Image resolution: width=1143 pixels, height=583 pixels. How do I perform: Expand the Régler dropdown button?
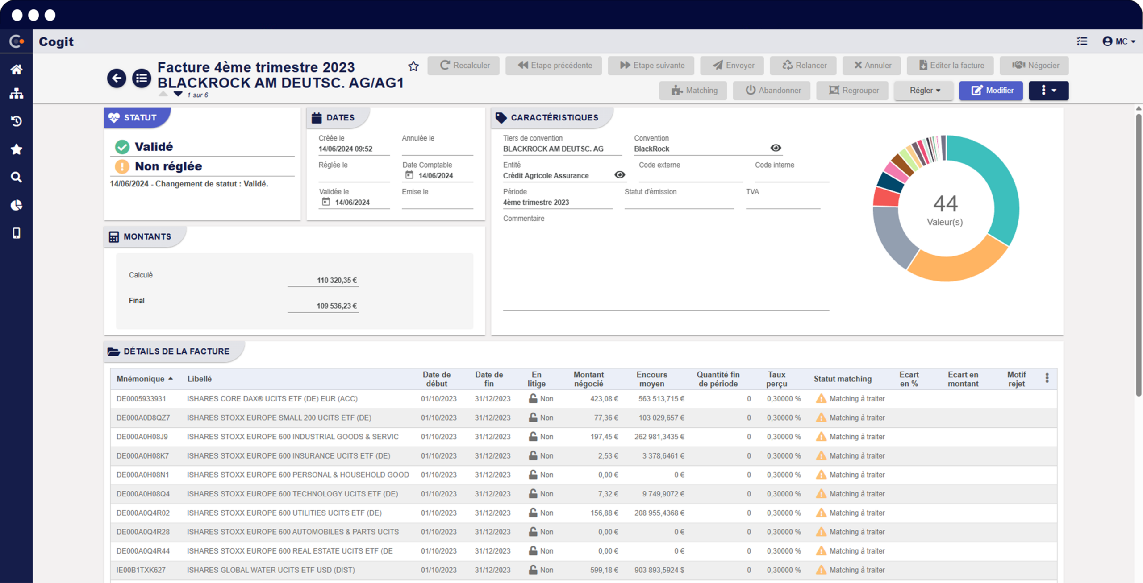924,91
